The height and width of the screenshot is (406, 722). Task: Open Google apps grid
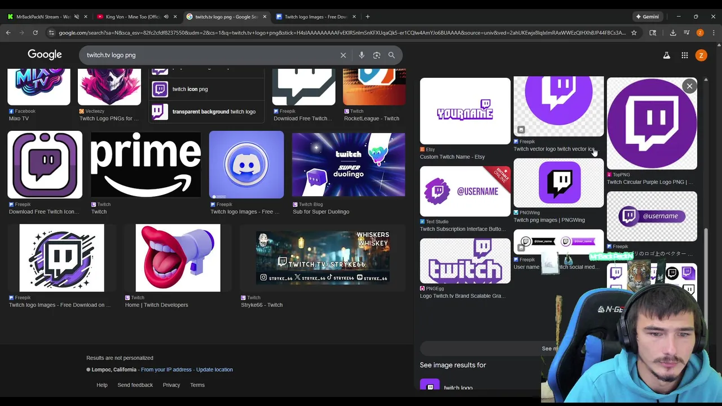(684, 55)
